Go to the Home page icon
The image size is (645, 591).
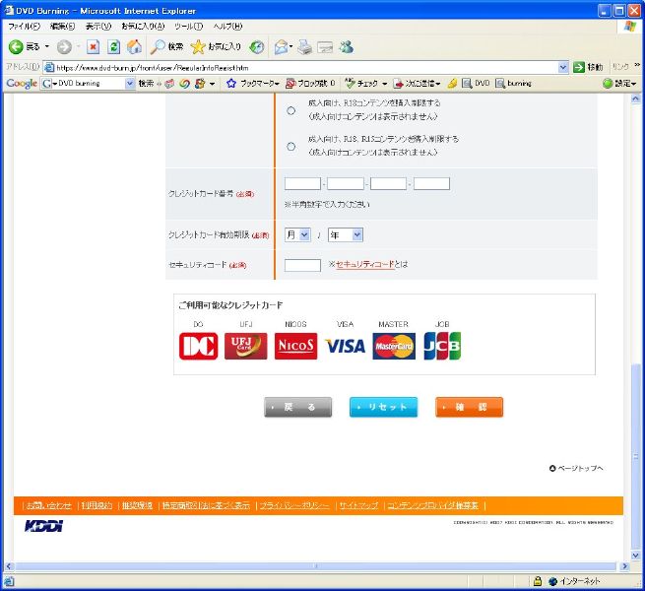(134, 47)
